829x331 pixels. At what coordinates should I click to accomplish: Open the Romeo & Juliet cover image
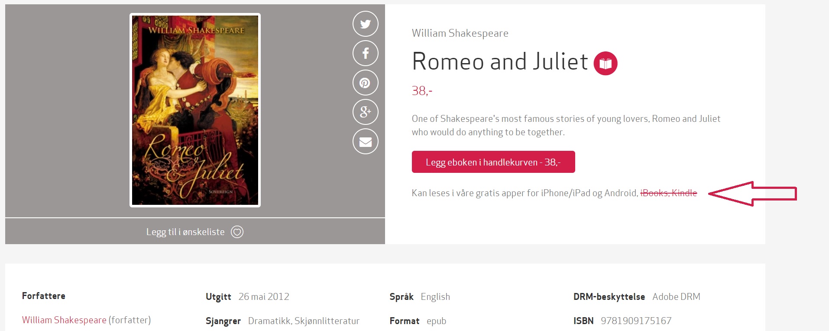click(x=195, y=110)
